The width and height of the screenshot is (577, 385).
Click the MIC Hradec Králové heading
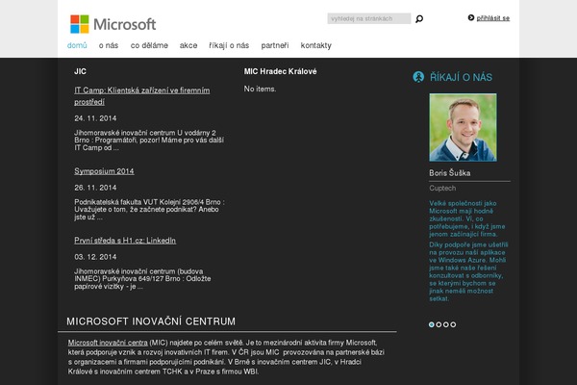click(x=281, y=71)
